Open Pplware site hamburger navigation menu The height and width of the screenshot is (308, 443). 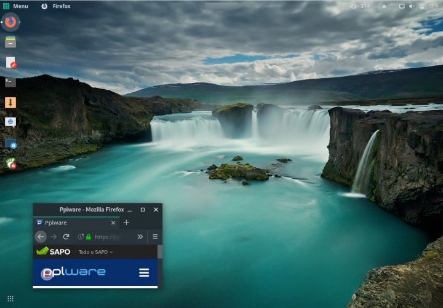point(144,272)
